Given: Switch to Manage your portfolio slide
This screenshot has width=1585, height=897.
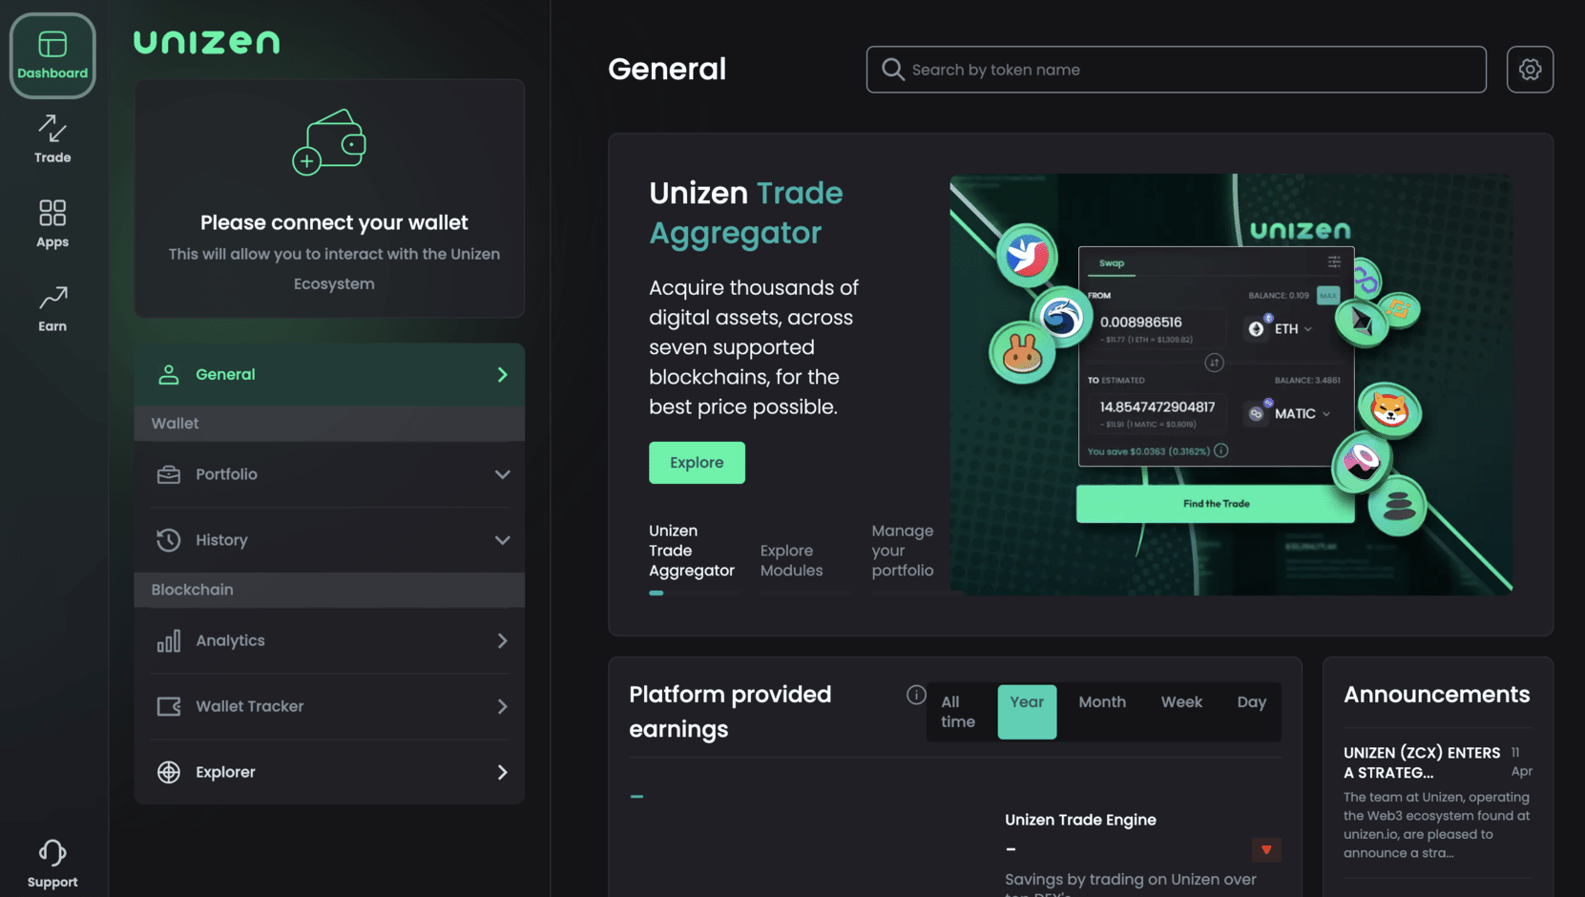Looking at the screenshot, I should click(x=903, y=551).
